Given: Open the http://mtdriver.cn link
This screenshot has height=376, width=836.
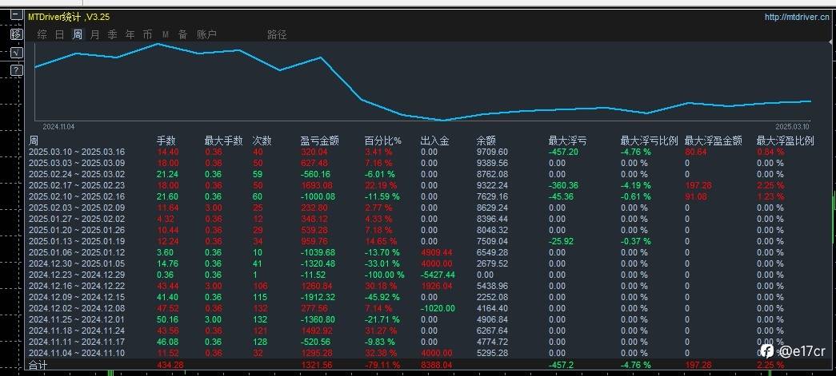Looking at the screenshot, I should [x=797, y=17].
